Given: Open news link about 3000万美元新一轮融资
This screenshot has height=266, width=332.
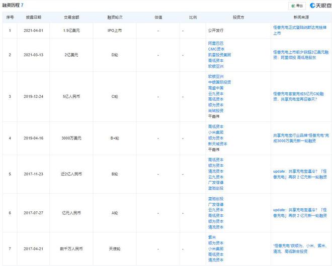Looking at the screenshot, I should (x=301, y=138).
